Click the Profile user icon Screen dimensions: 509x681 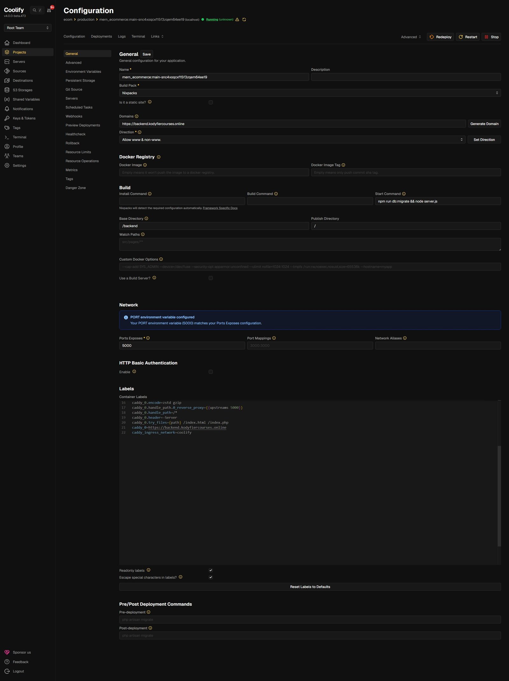pos(7,147)
